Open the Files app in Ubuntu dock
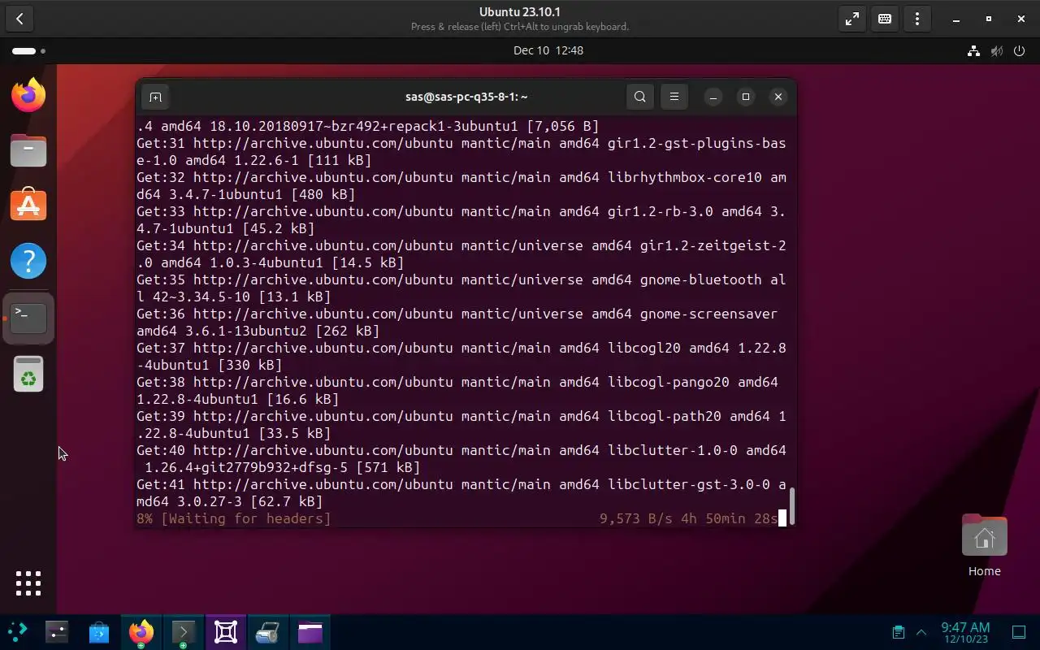Viewport: 1040px width, 650px height. (28, 150)
